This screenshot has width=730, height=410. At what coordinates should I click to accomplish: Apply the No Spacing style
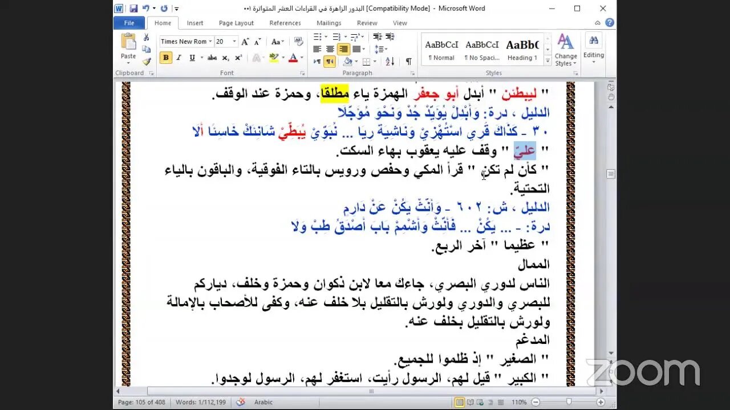(x=482, y=50)
